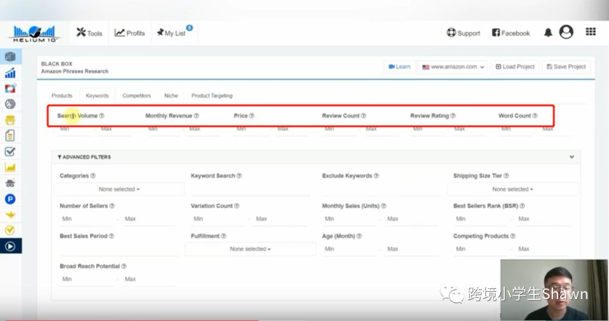Open the Profits menu
609x321 pixels.
pyautogui.click(x=130, y=33)
